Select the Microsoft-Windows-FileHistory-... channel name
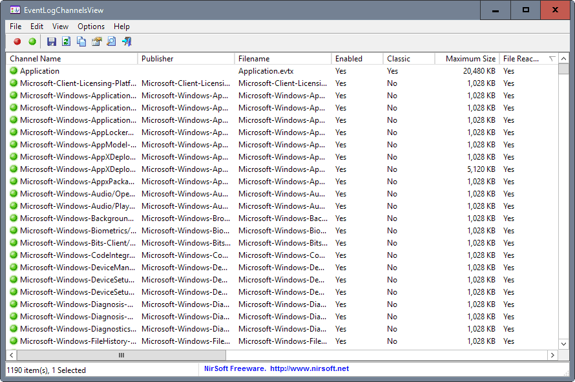575x382 pixels. coord(78,341)
